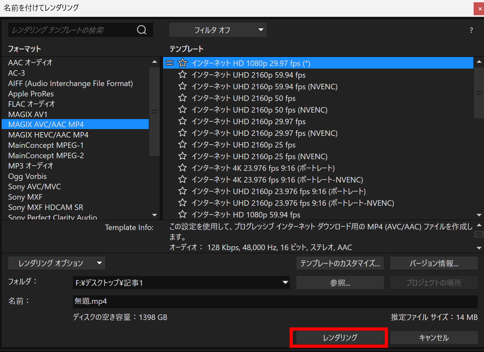484x352 pixels.
Task: Click the down arrow of template list scrollbar
Action: click(x=479, y=215)
